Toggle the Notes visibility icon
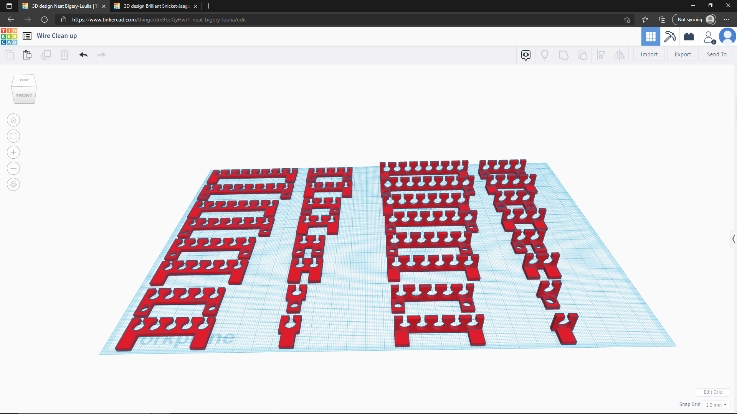The image size is (737, 414). click(526, 55)
